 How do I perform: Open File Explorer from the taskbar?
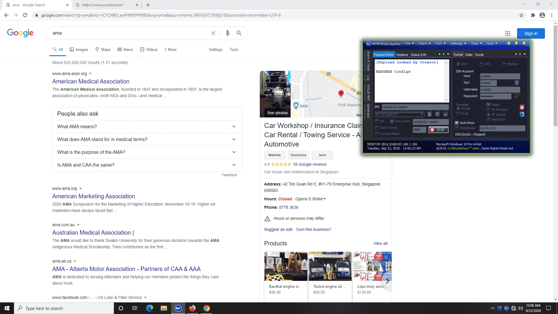pos(164,308)
